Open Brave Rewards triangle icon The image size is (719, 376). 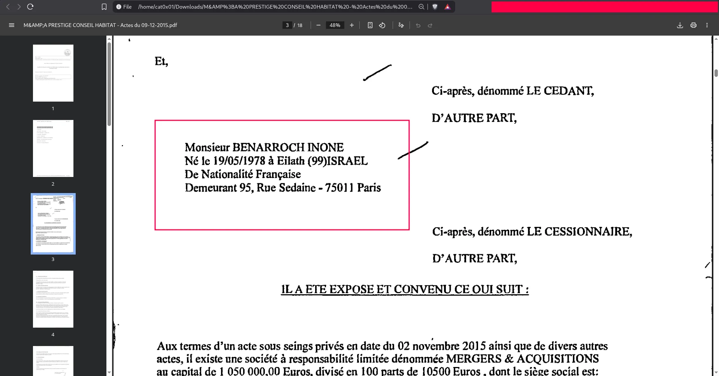447,6
